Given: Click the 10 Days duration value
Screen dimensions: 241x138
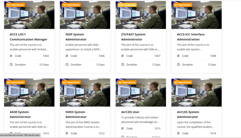Looking at the screenshot, I should (x=44, y=64).
